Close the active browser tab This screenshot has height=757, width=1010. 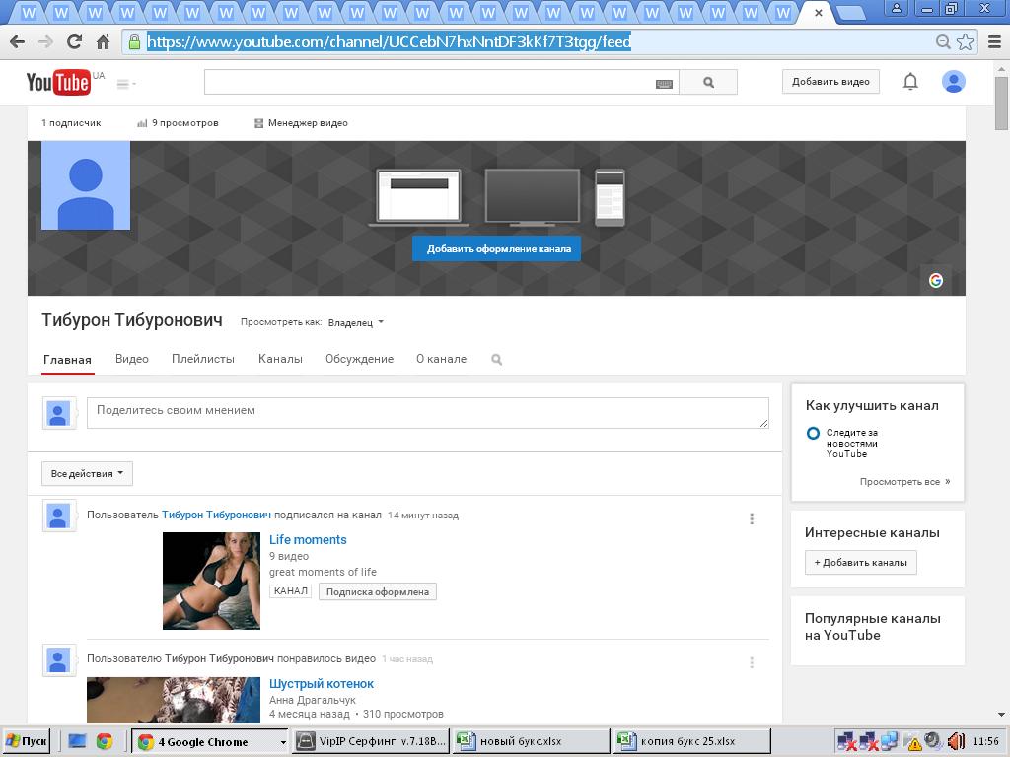tap(819, 12)
